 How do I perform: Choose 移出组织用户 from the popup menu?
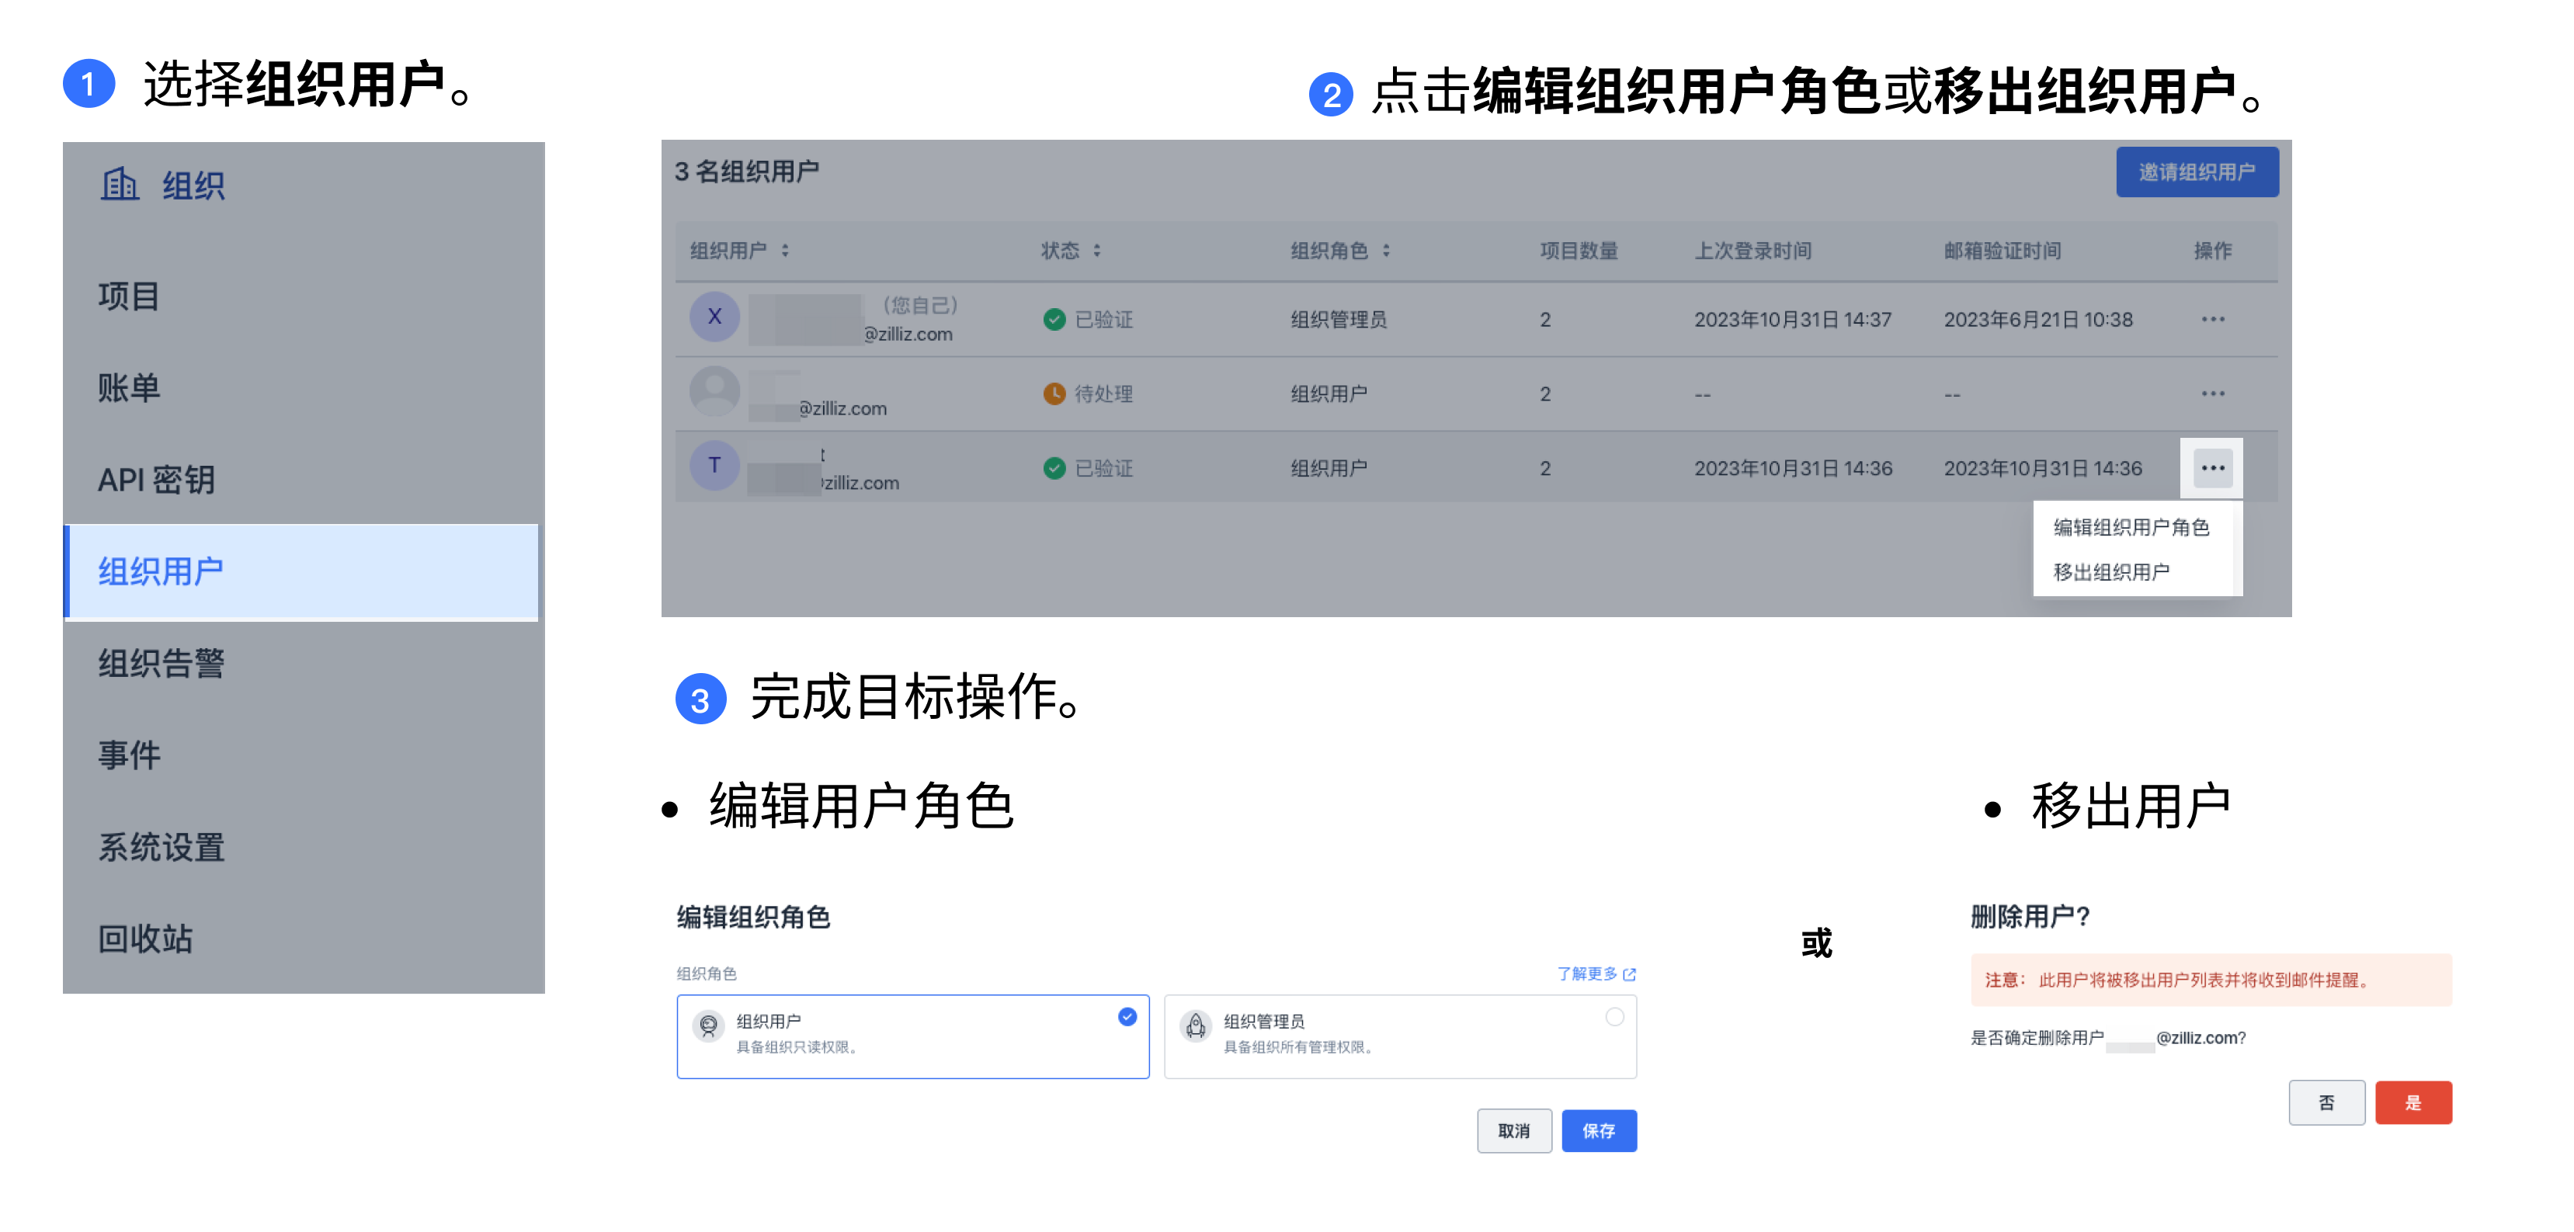pos(2110,571)
